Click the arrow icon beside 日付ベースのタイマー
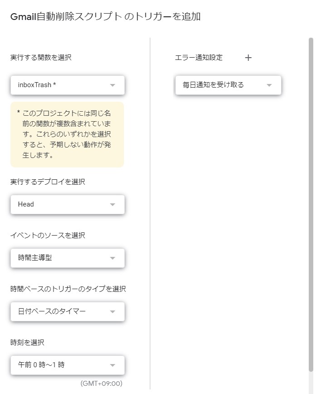Image resolution: width=316 pixels, height=394 pixels. 113,312
